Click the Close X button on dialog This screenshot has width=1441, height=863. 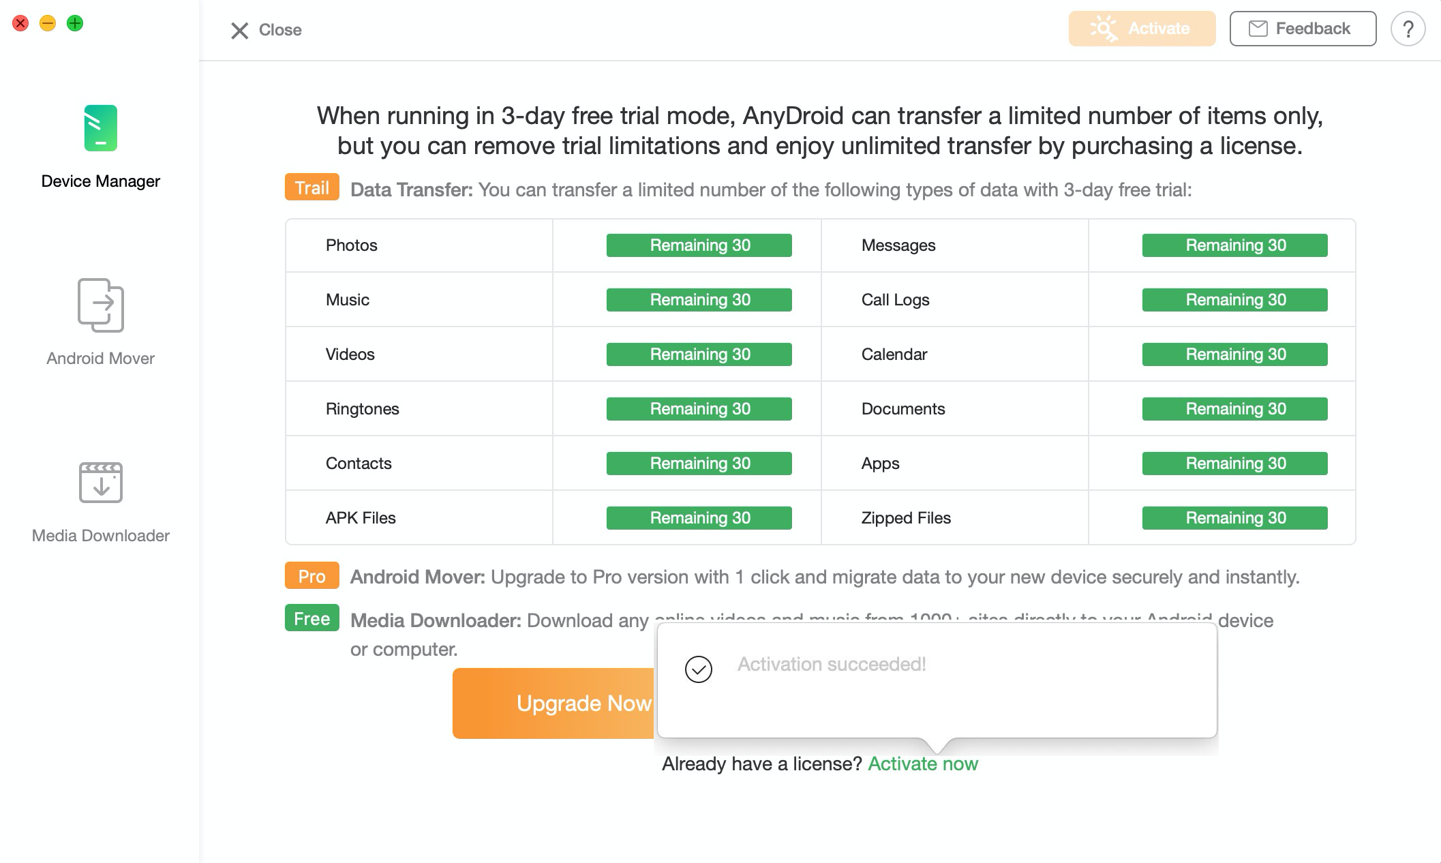pyautogui.click(x=241, y=28)
